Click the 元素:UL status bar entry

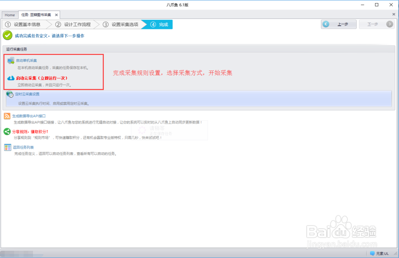point(382,254)
